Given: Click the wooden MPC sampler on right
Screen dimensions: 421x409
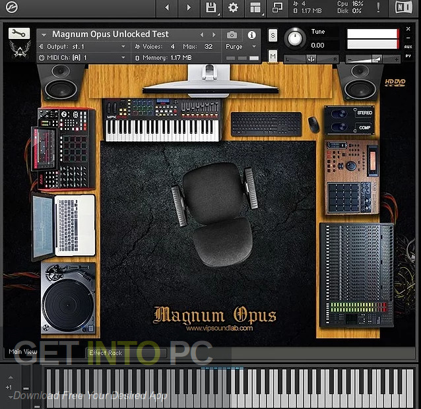Looking at the screenshot, I should coord(352,177).
